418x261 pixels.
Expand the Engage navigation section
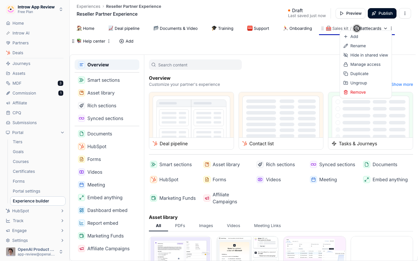(x=62, y=231)
